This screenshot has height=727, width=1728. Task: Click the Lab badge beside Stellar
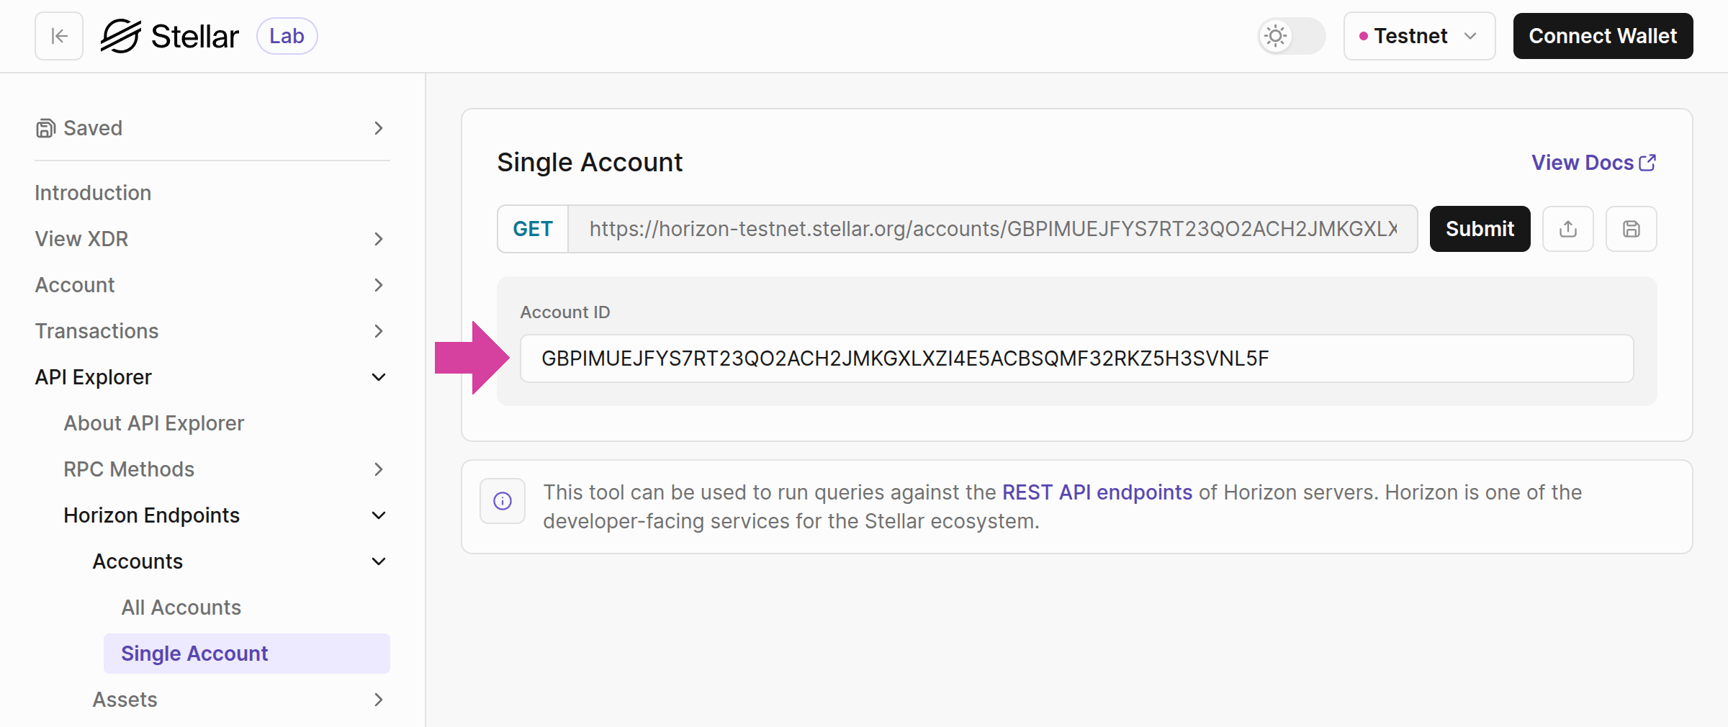287,36
